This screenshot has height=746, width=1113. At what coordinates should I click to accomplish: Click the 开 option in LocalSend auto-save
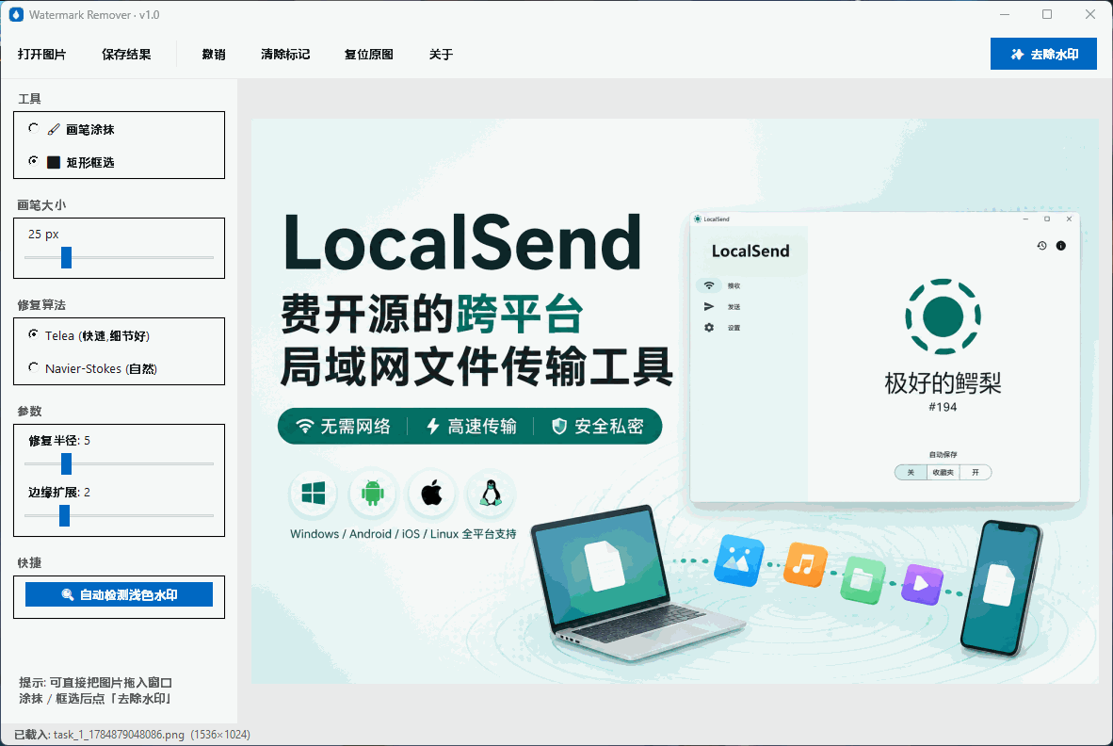(x=976, y=473)
